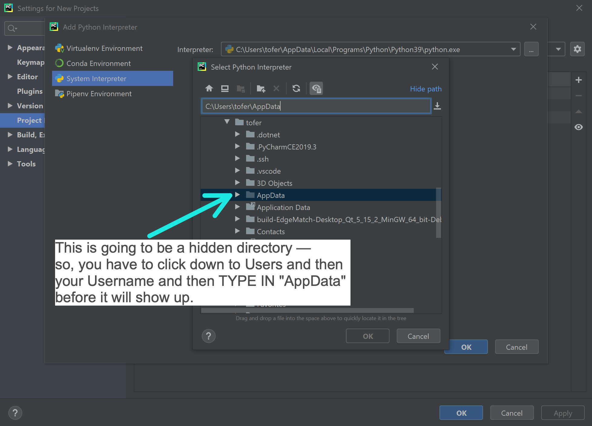Toggle Show Hidden Files and Directories
Screen dimensions: 592x426
coord(316,88)
